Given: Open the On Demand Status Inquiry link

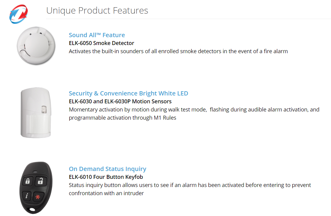Looking at the screenshot, I should (107, 169).
